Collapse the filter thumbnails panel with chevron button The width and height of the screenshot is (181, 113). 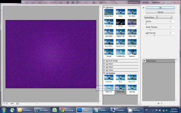tap(143, 8)
